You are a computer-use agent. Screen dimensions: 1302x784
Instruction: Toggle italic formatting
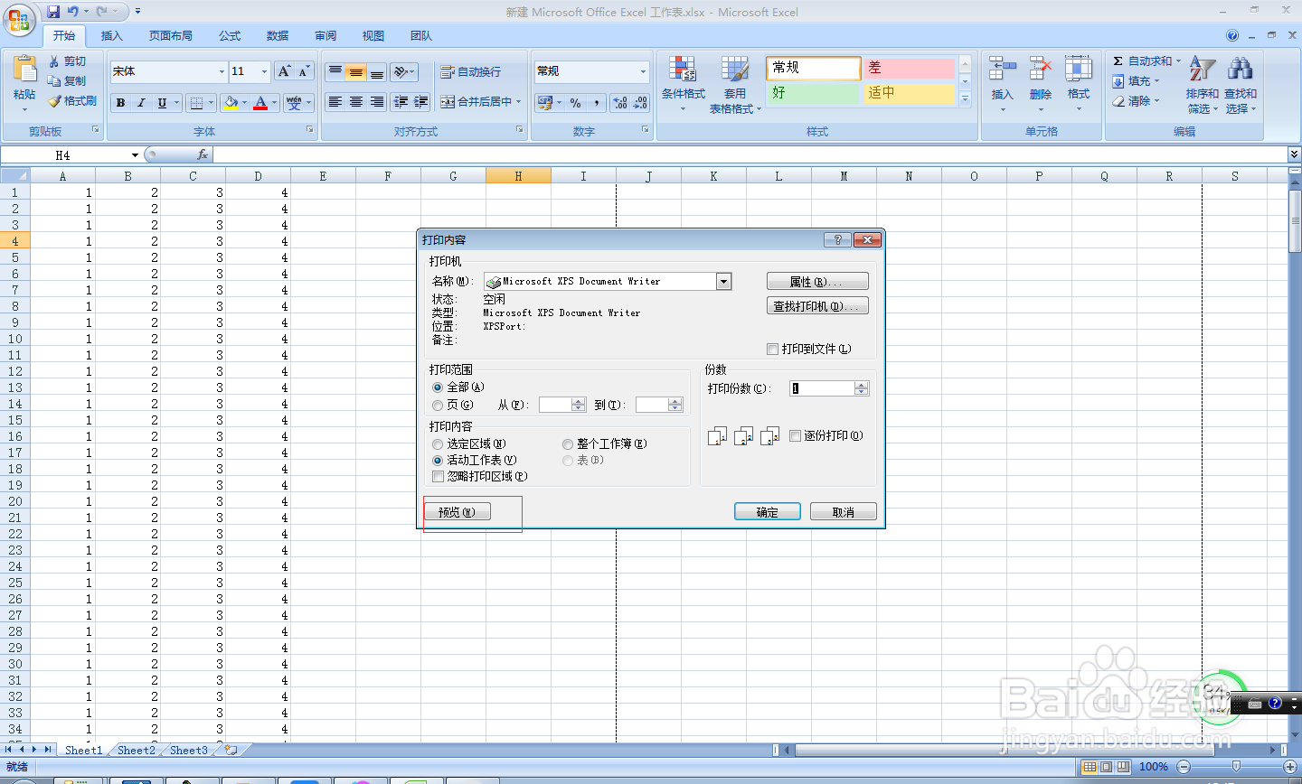(141, 103)
